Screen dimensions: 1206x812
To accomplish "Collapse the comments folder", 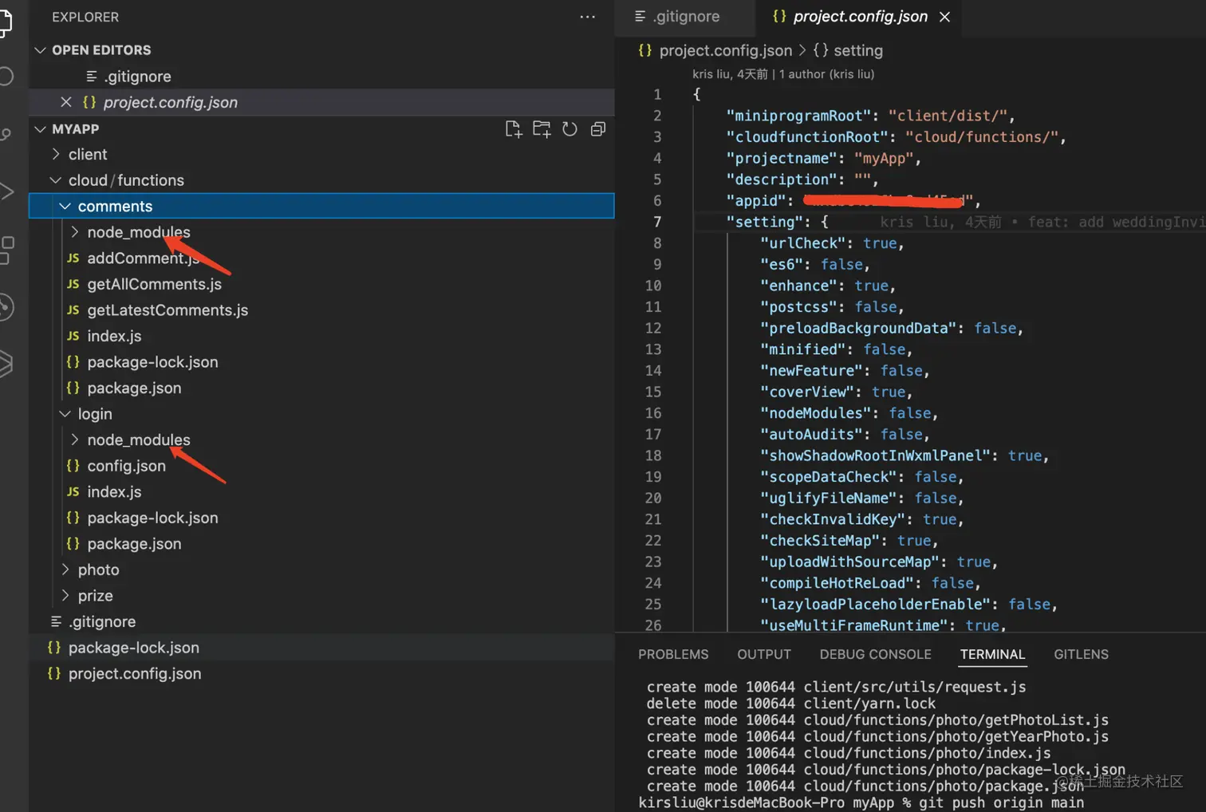I will 65,206.
